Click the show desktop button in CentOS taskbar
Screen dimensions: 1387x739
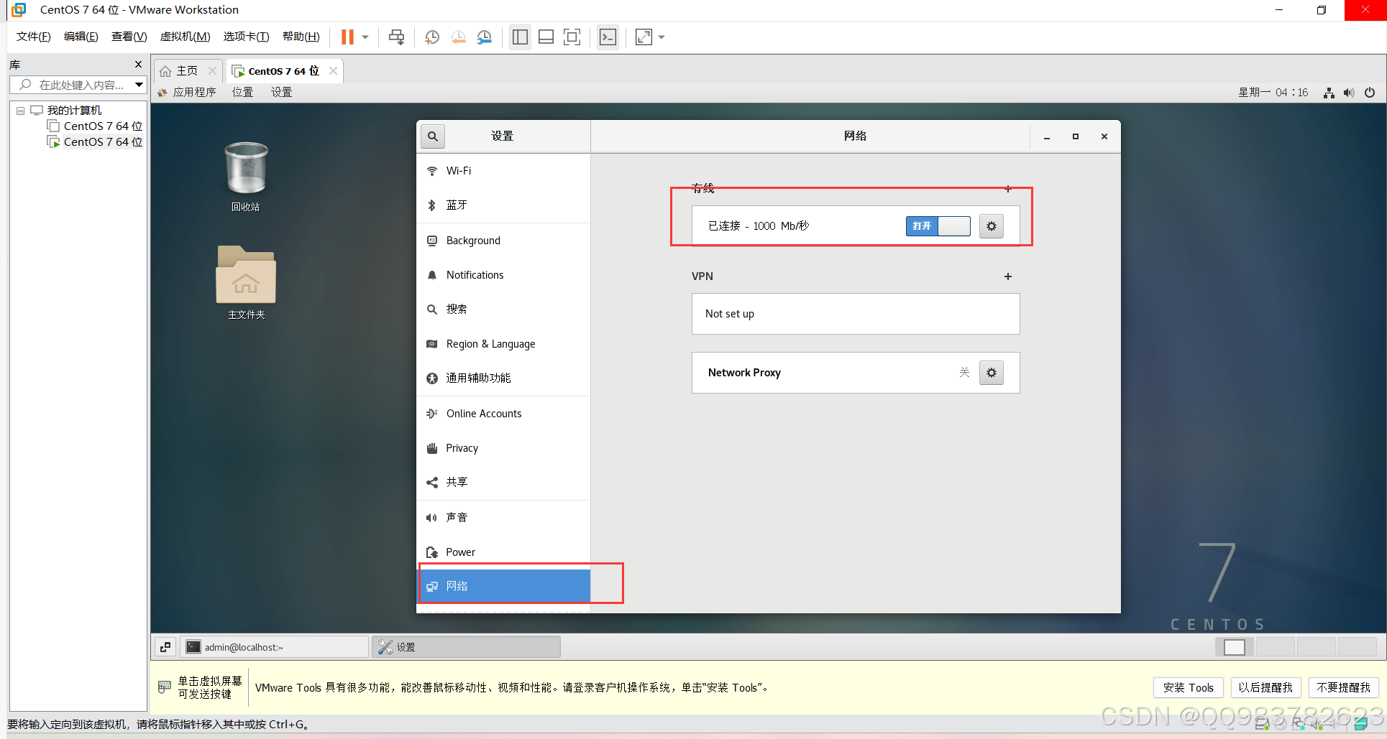tap(165, 647)
